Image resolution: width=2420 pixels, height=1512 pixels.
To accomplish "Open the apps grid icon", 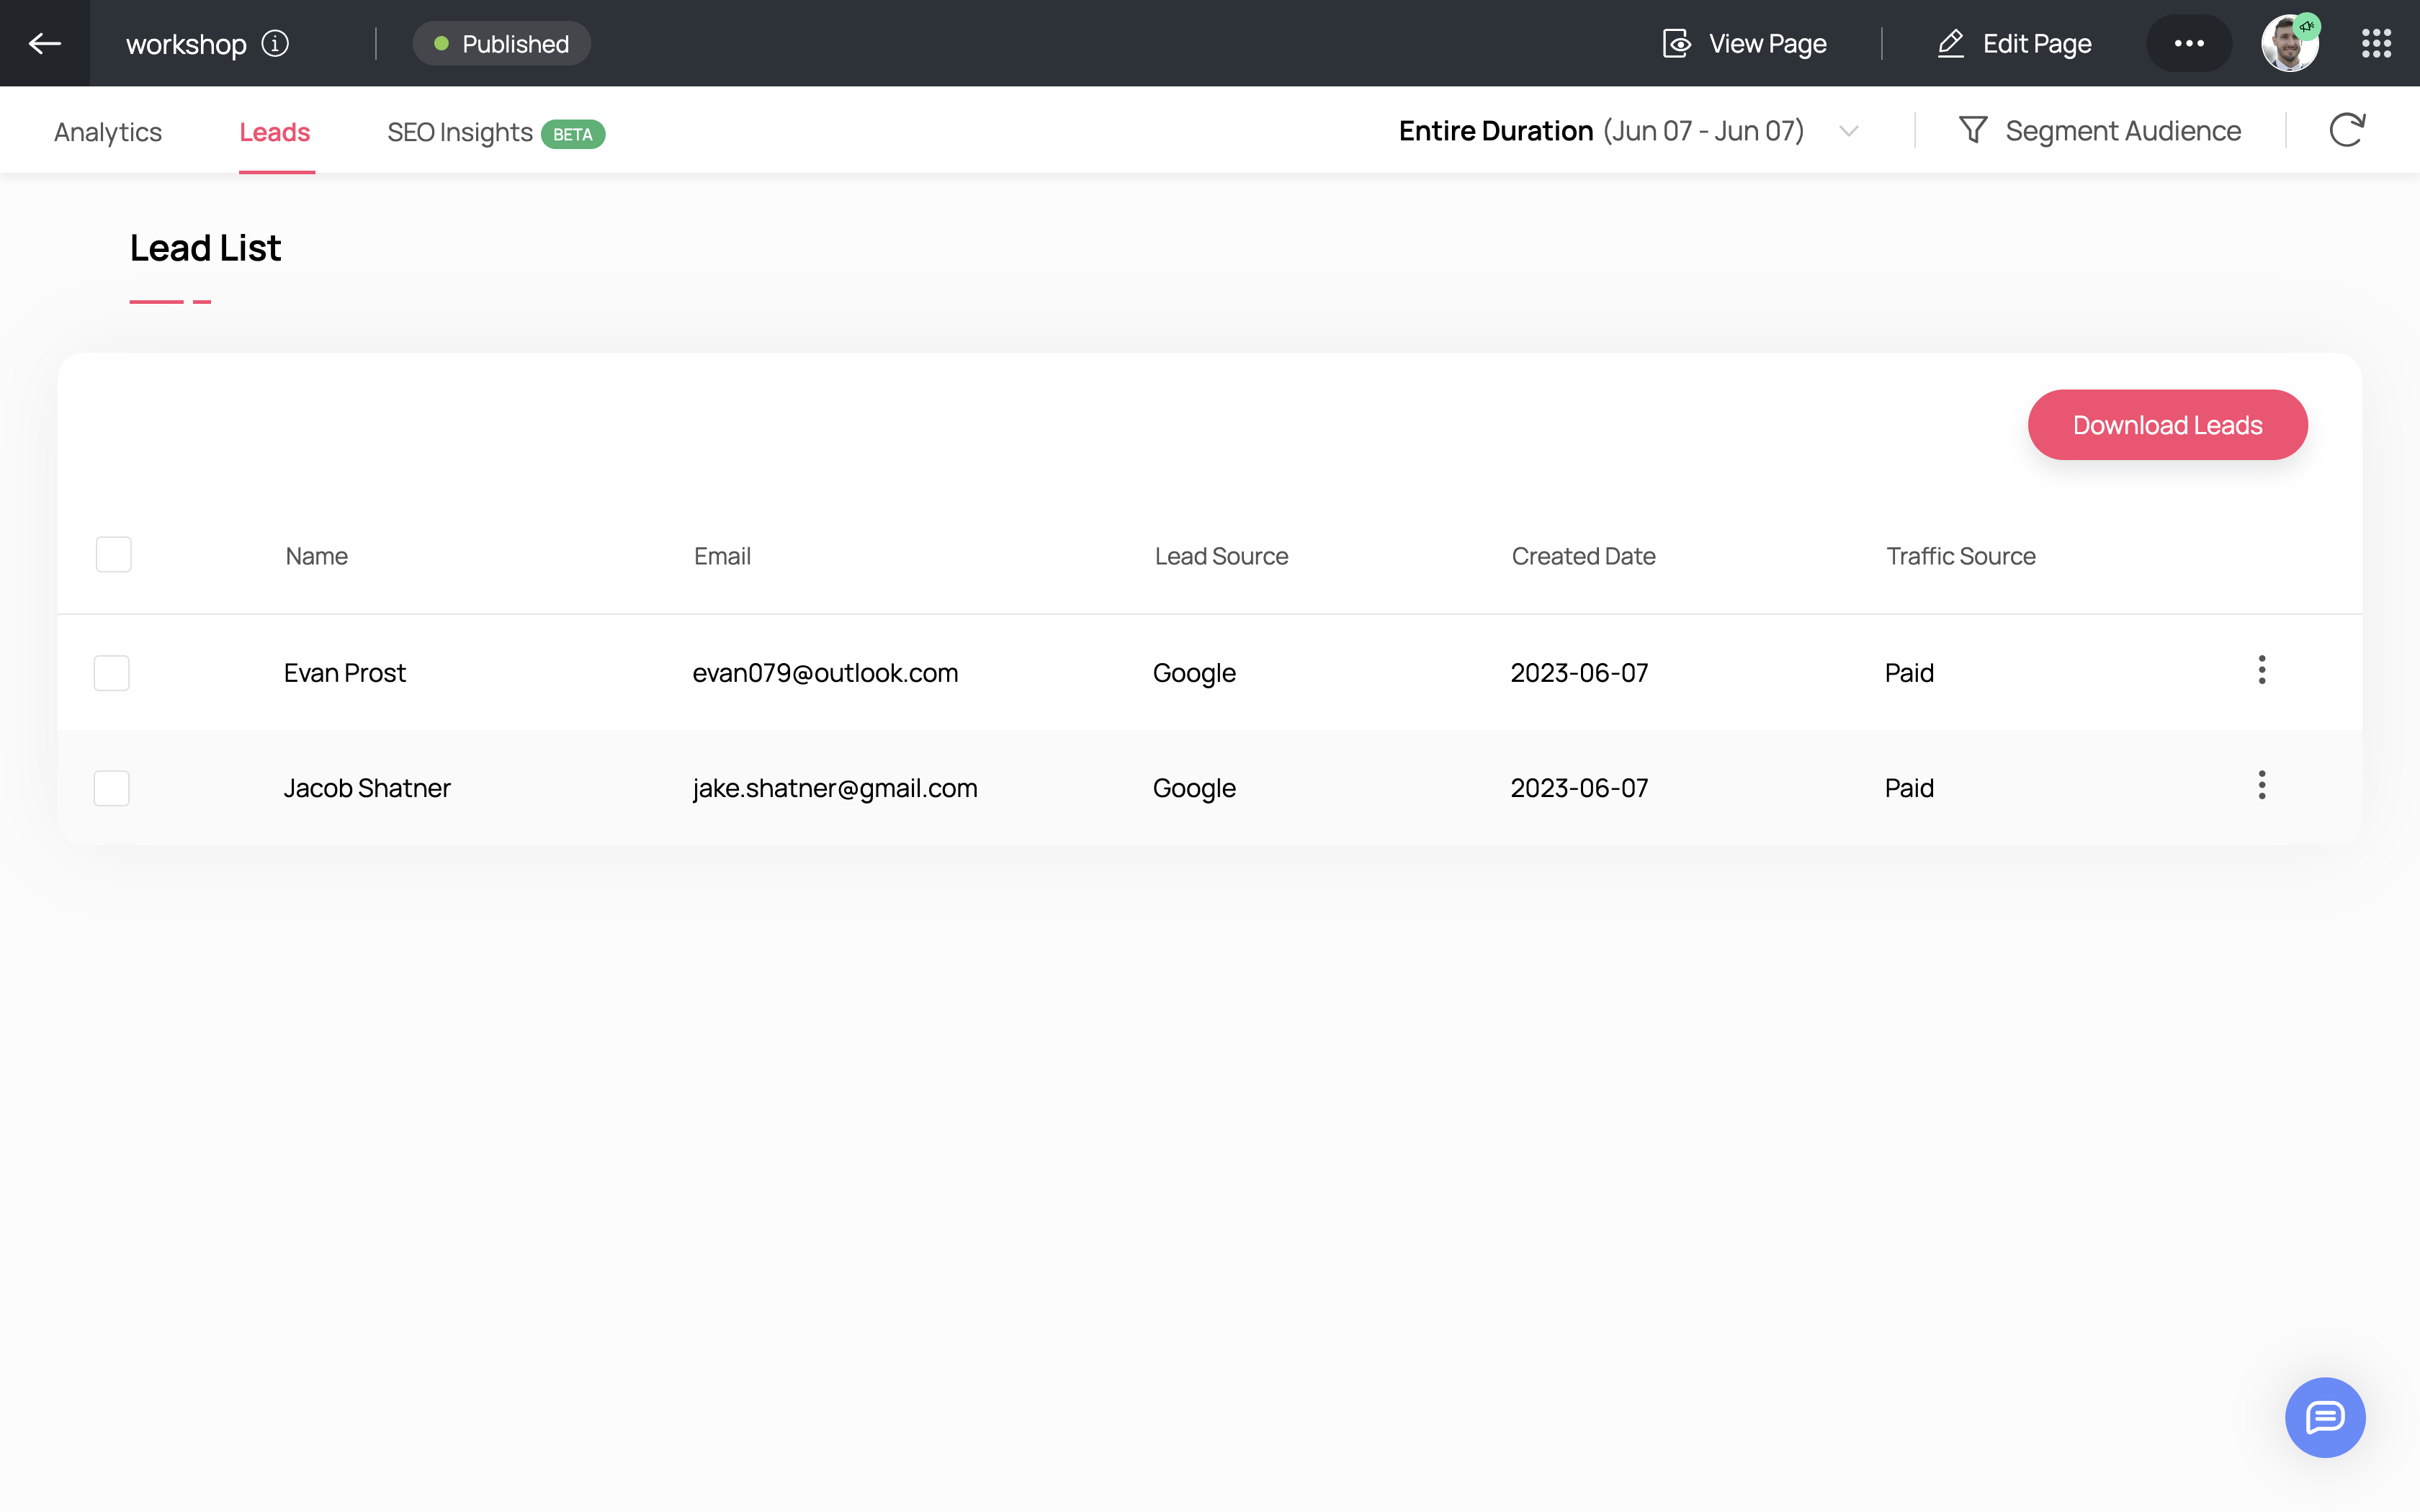I will coord(2376,43).
